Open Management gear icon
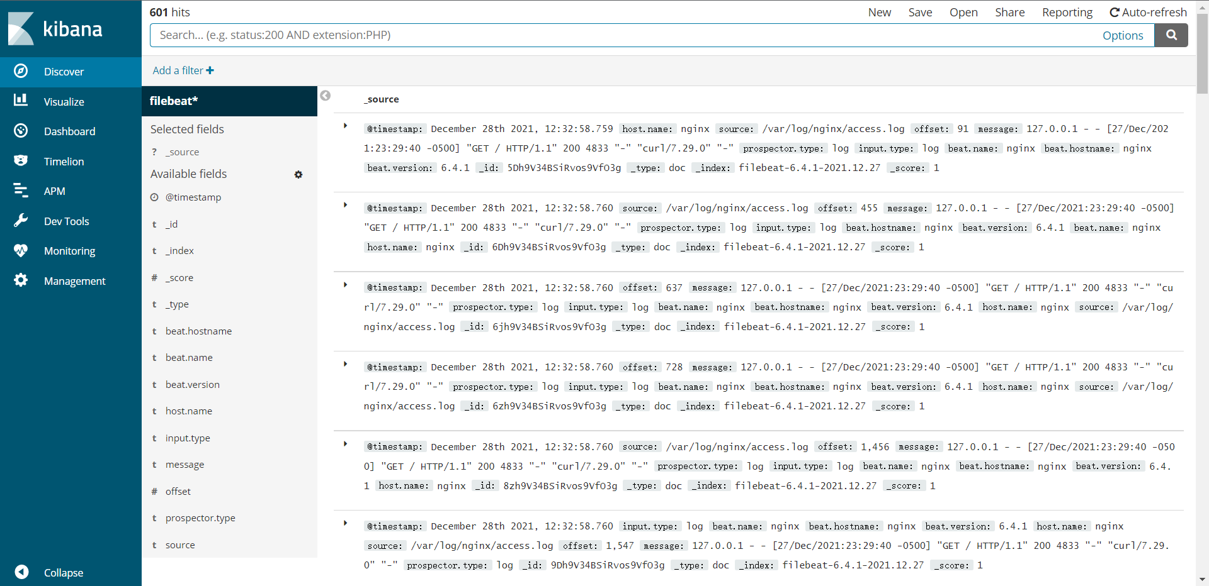 tap(21, 280)
